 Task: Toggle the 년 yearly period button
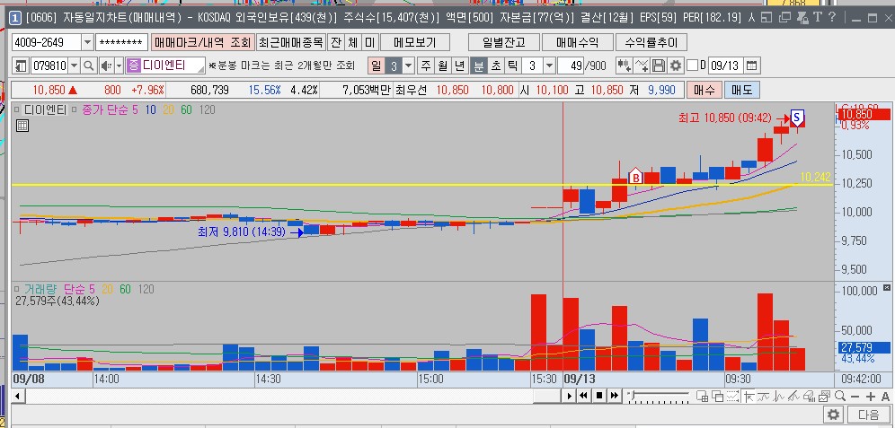[460, 66]
